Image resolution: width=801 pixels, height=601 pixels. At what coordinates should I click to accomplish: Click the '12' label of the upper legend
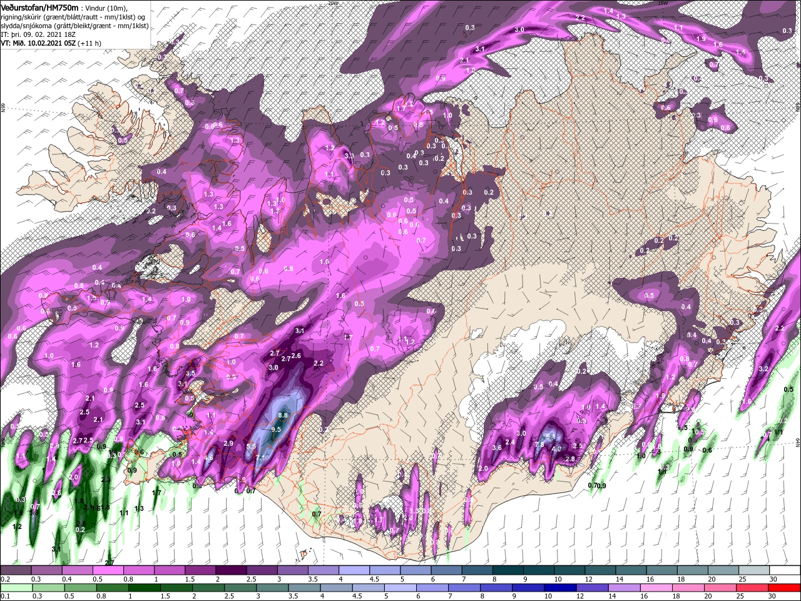pyautogui.click(x=588, y=579)
